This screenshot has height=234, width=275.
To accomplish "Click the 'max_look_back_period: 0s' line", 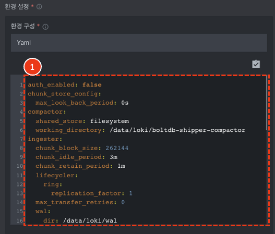I will click(82, 103).
